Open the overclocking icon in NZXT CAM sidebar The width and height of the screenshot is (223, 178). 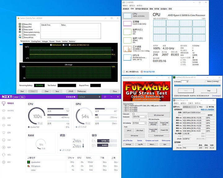pyautogui.click(x=4, y=133)
